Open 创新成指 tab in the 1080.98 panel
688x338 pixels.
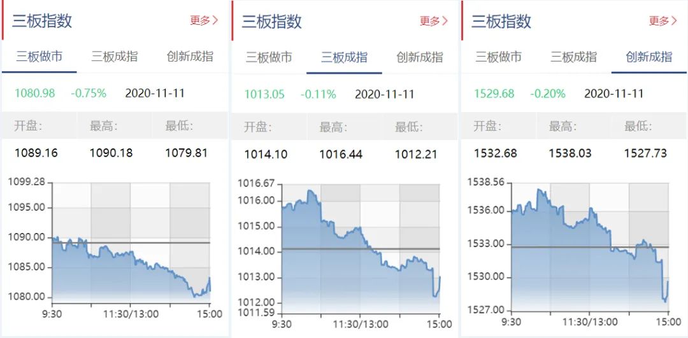(190, 57)
